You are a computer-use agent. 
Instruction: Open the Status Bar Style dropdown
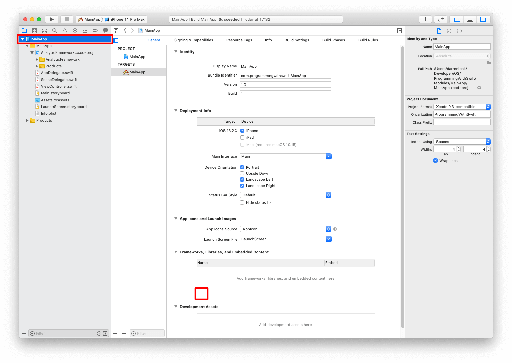coord(285,195)
